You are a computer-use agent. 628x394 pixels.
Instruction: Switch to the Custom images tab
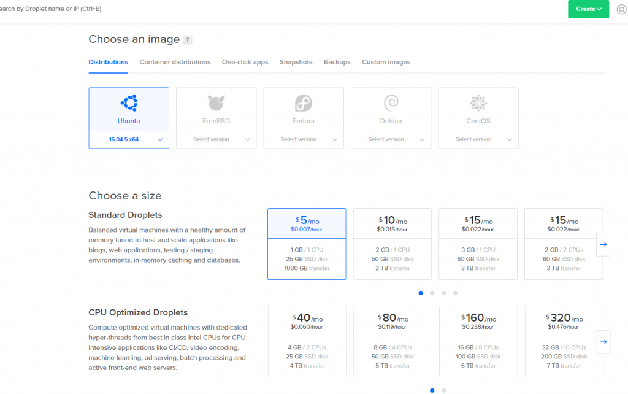tap(386, 62)
